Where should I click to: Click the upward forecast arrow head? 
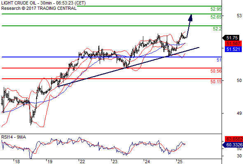pos(190,18)
